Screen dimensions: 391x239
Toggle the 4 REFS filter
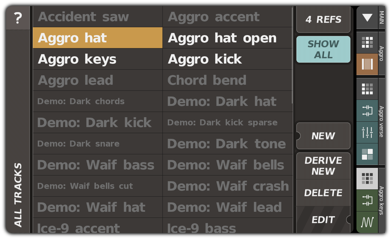[x=323, y=19]
